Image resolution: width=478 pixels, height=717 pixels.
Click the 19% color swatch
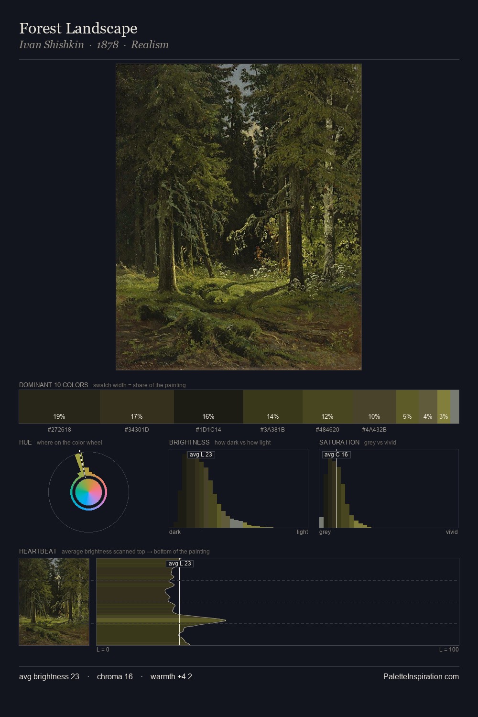pos(59,407)
